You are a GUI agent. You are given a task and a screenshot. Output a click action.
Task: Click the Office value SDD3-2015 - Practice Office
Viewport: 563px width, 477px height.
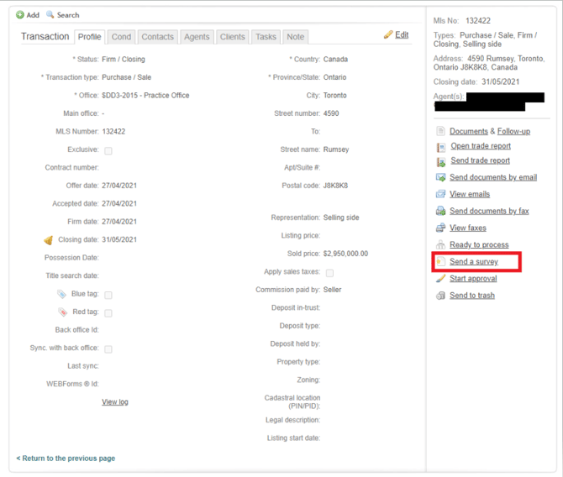click(145, 96)
